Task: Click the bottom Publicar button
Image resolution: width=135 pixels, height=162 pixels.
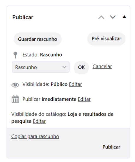Action: [x=111, y=147]
